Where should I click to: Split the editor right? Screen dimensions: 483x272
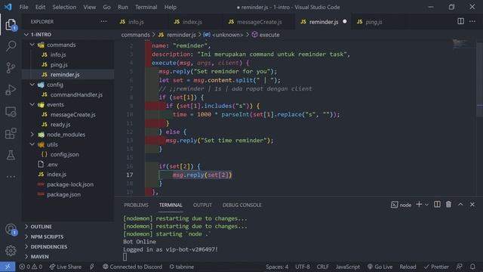tap(460, 21)
